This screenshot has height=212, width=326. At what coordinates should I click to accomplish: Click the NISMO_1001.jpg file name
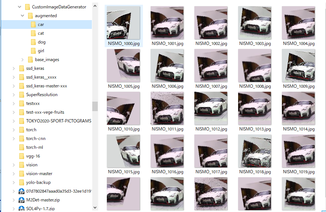168,43
